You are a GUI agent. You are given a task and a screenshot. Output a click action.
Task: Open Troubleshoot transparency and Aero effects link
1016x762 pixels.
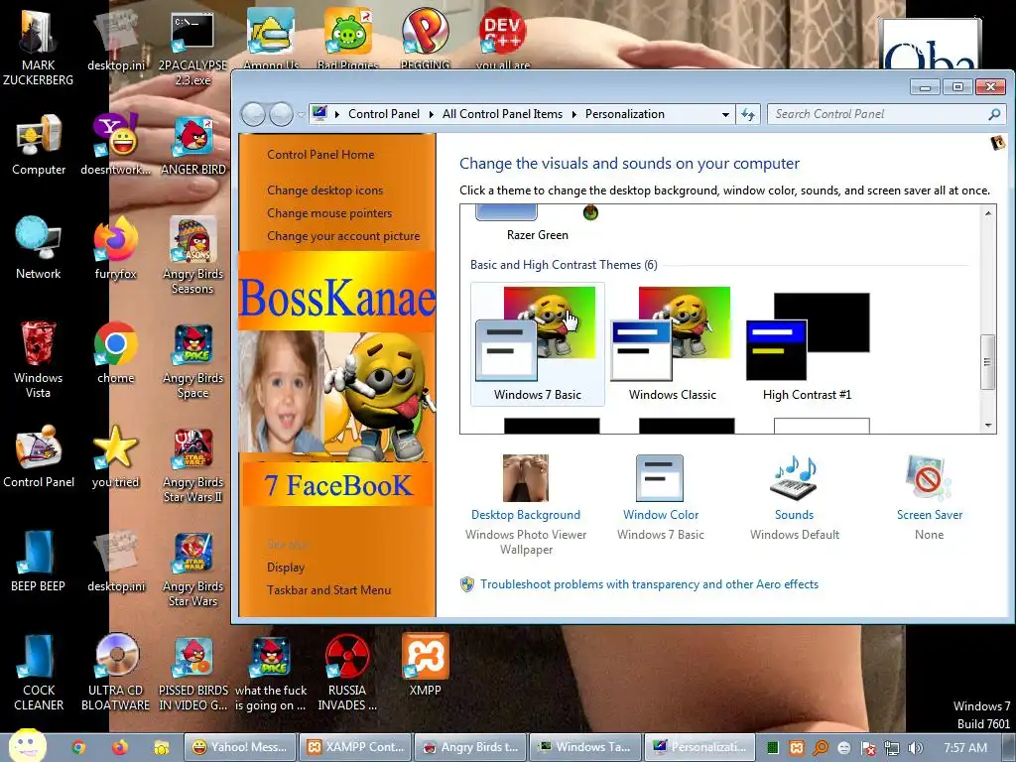pos(649,584)
